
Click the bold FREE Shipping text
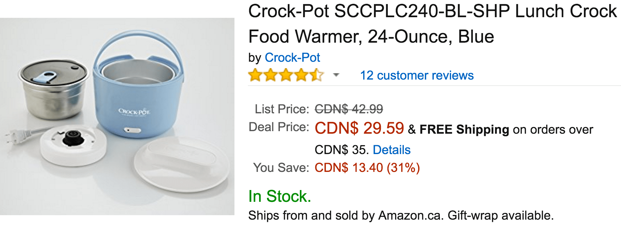464,130
